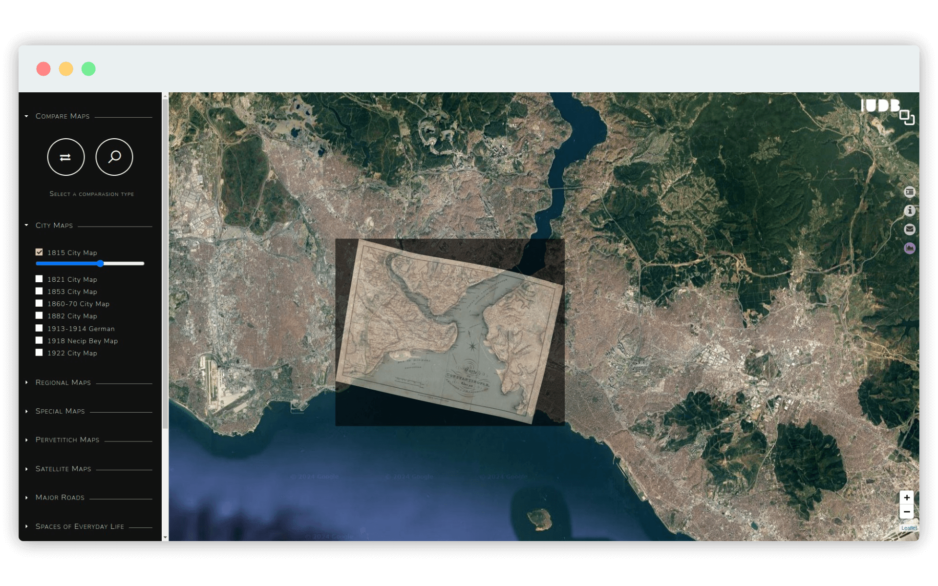The width and height of the screenshot is (938, 586).
Task: Expand the Satellite Maps section
Action: coord(63,469)
